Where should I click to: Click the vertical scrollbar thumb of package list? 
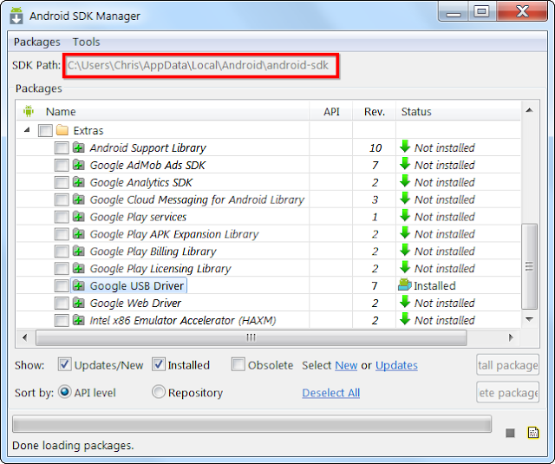pos(530,266)
